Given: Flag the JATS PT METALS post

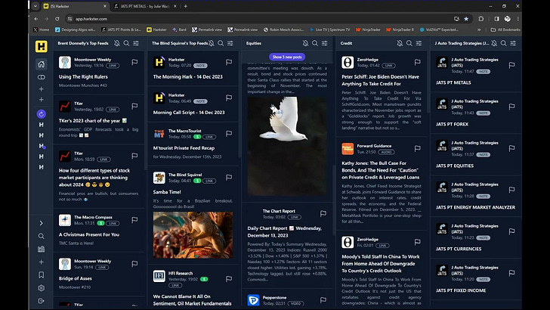Looking at the screenshot, I should [511, 65].
